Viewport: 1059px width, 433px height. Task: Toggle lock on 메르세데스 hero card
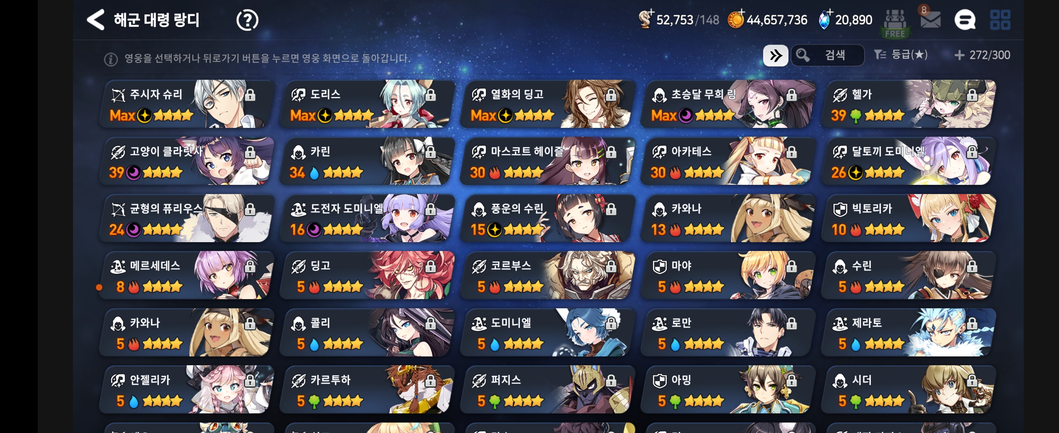250,267
